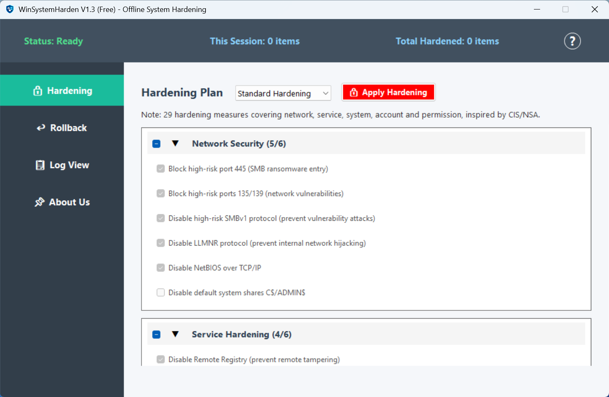
Task: Open the Standard Hardening plan dropdown
Action: pyautogui.click(x=283, y=93)
